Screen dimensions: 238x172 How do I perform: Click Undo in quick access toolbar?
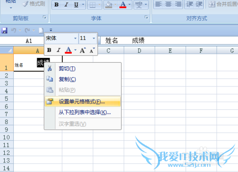point(14,30)
